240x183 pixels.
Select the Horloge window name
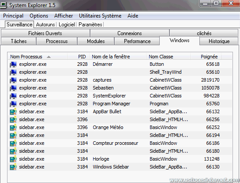(101, 159)
